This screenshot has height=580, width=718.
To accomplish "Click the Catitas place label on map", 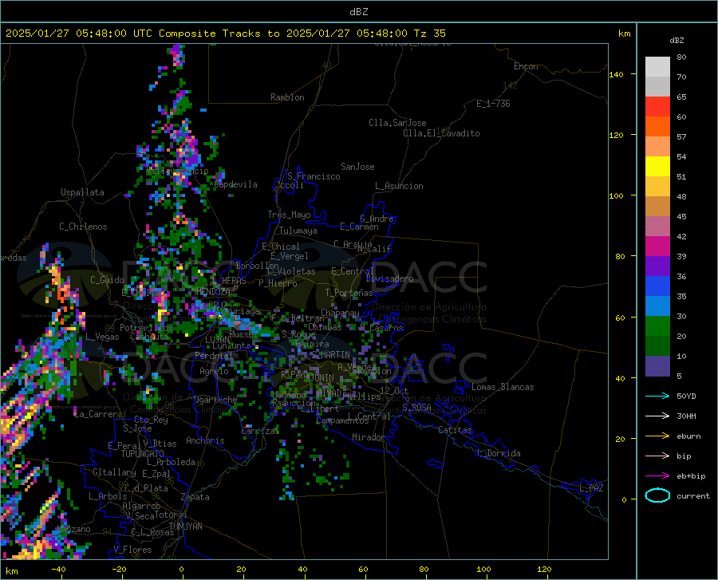I will pyautogui.click(x=456, y=430).
